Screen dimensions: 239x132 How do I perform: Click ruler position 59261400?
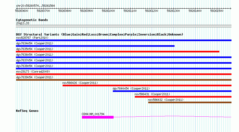(195, 11)
